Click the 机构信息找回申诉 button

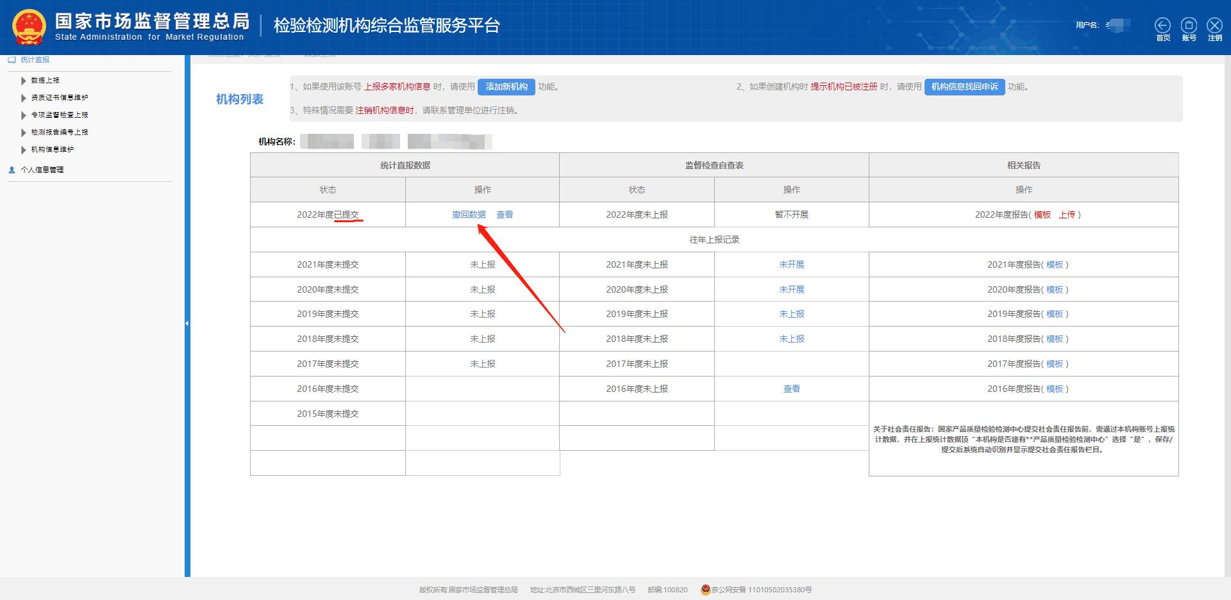point(964,86)
